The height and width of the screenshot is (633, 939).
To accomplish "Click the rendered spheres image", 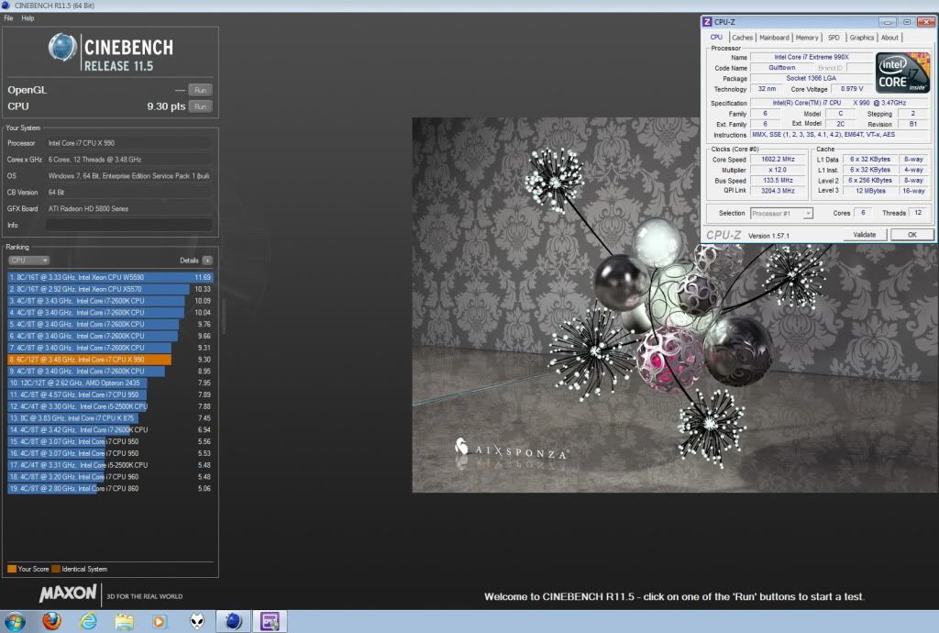I will click(x=675, y=305).
